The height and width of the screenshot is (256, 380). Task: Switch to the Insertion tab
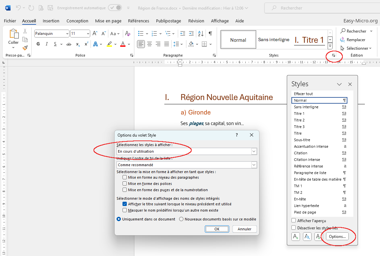51,21
